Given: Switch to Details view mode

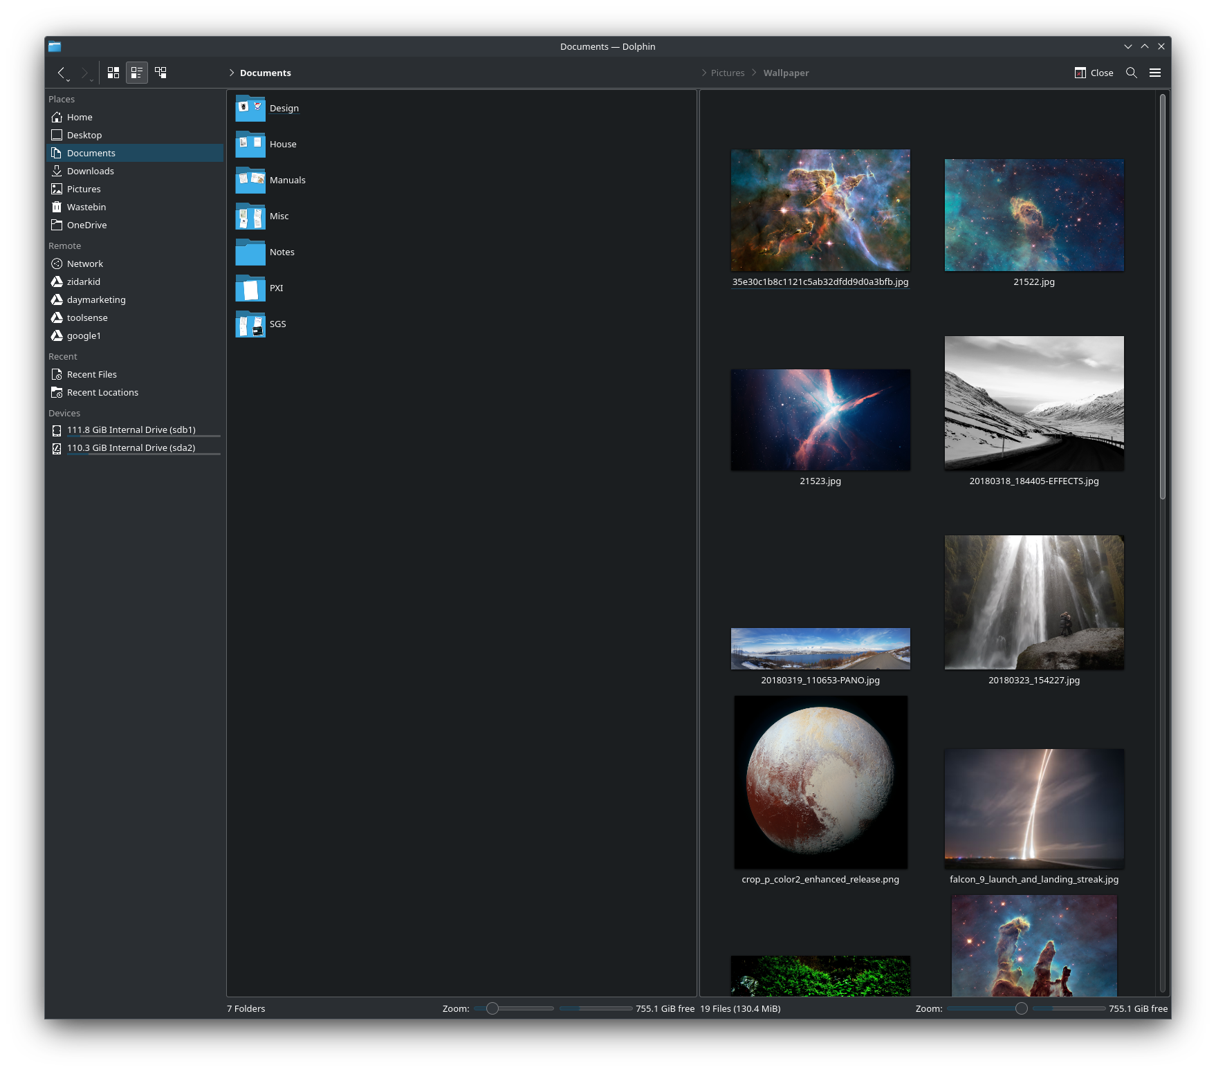Looking at the screenshot, I should click(x=160, y=73).
